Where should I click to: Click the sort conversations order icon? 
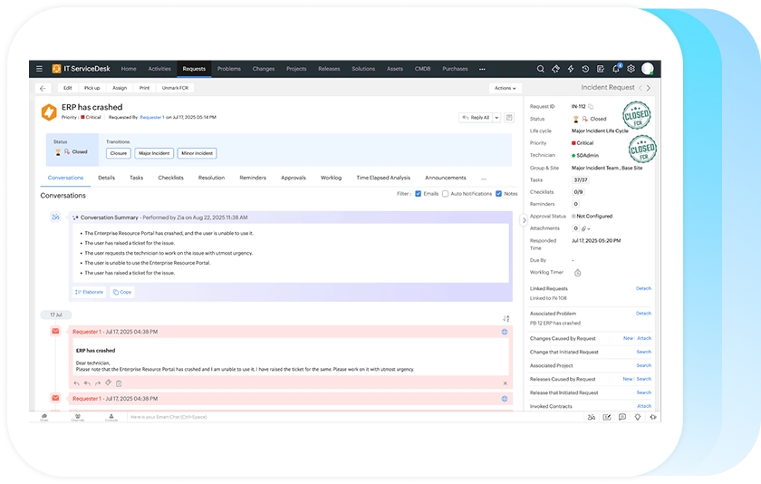pos(506,318)
